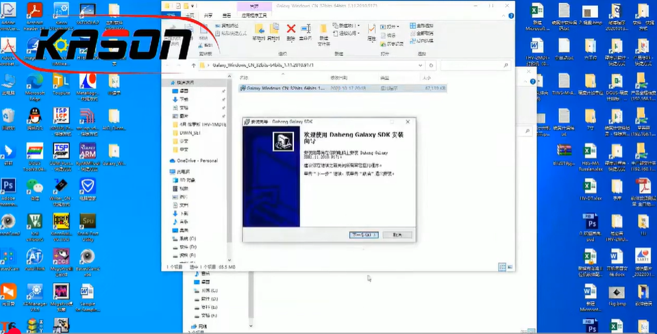
Task: Click the Copy To icon in the ribbon
Action: click(275, 29)
